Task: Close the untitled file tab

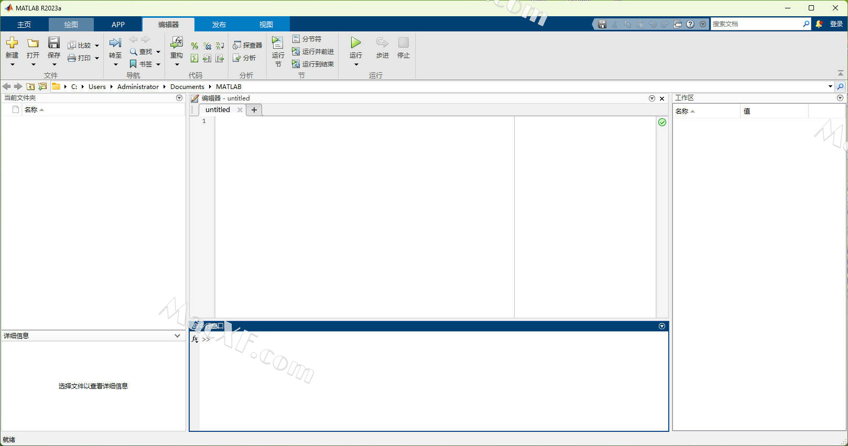Action: pyautogui.click(x=240, y=109)
